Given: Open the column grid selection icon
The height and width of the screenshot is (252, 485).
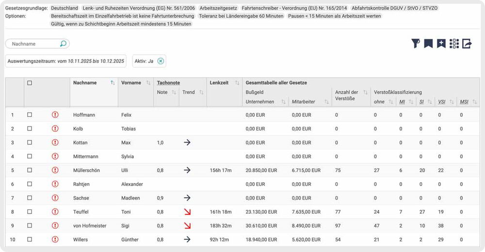Looking at the screenshot, I should point(454,44).
